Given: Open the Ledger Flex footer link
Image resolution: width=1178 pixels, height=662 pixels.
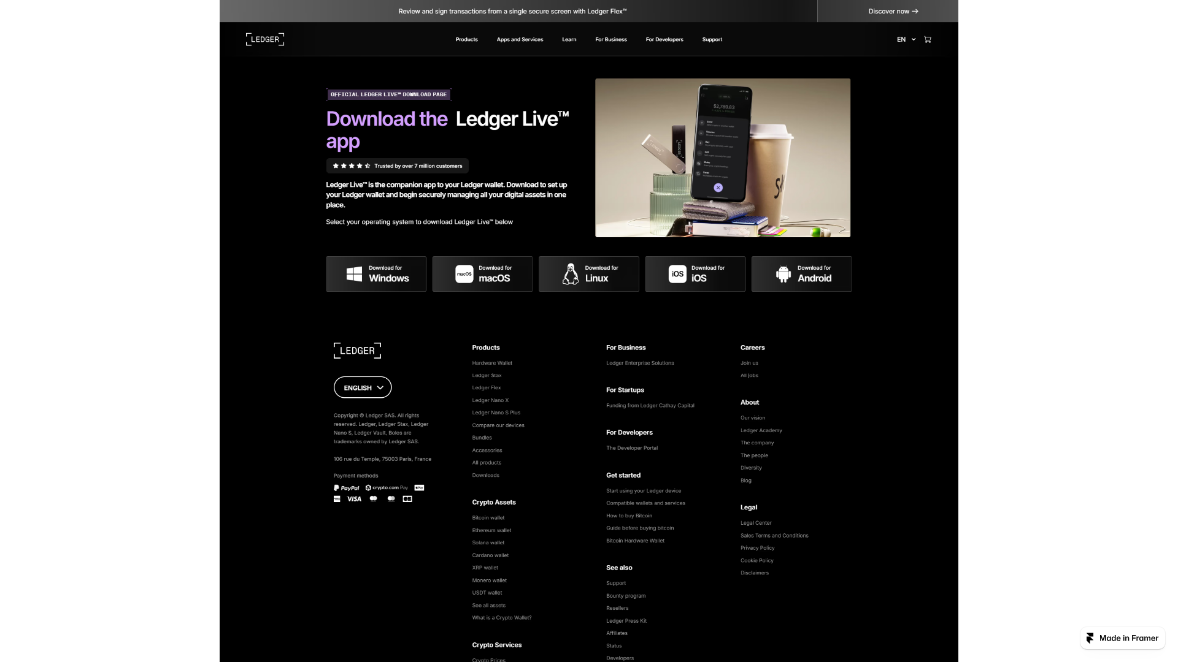Looking at the screenshot, I should click(x=487, y=387).
